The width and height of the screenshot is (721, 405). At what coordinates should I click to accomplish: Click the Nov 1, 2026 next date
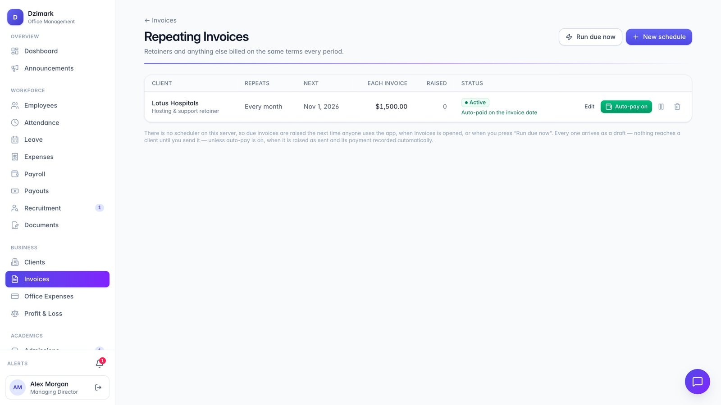tap(321, 107)
